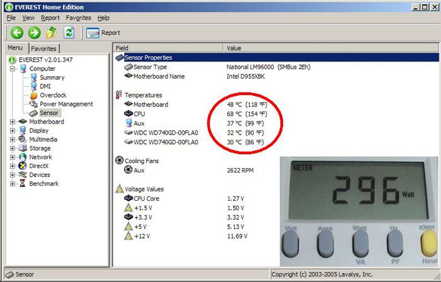
Task: Expand the Benchmark tree node
Action: (x=13, y=184)
